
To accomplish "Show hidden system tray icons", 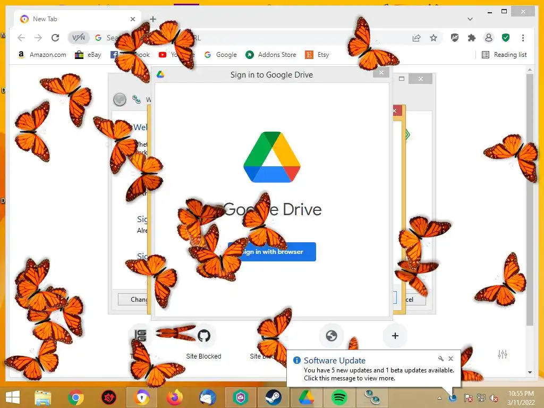I will pyautogui.click(x=439, y=398).
